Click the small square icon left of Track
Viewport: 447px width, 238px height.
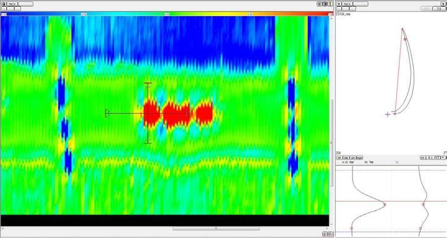click(4, 4)
